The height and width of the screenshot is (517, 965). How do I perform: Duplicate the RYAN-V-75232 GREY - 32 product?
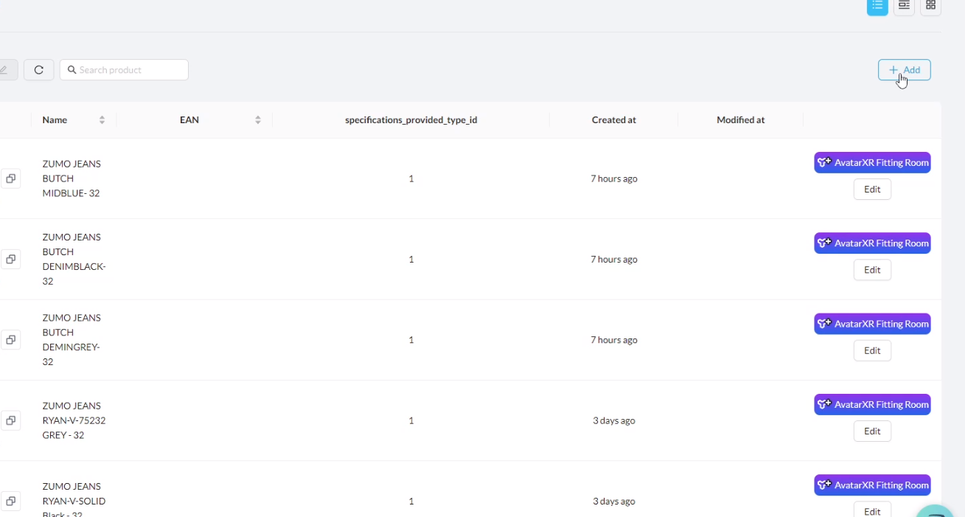click(x=10, y=420)
